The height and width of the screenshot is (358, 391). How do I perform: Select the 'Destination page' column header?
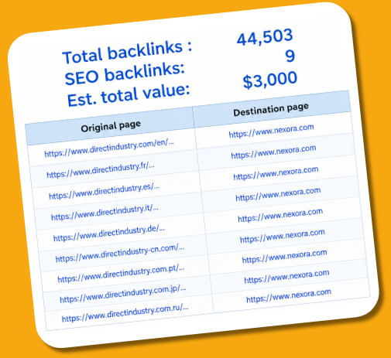coord(271,110)
